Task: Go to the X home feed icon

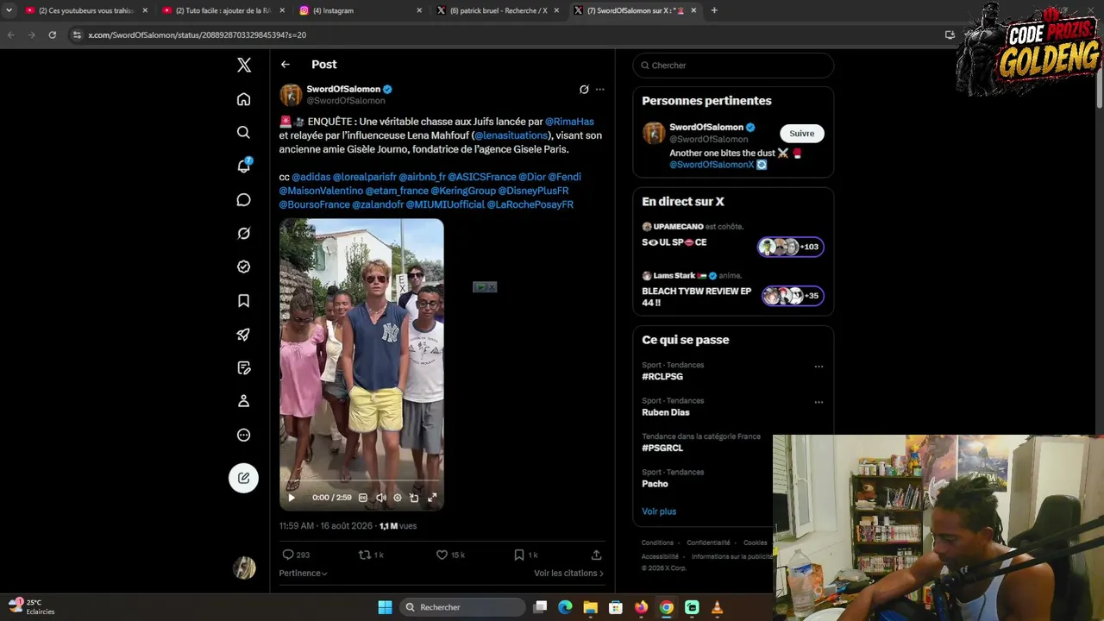Action: coord(244,99)
